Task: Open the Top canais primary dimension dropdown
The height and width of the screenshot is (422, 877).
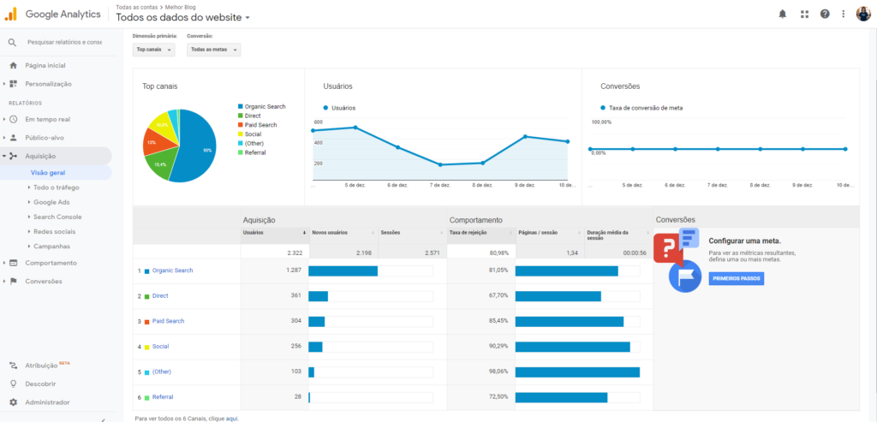Action: [154, 50]
